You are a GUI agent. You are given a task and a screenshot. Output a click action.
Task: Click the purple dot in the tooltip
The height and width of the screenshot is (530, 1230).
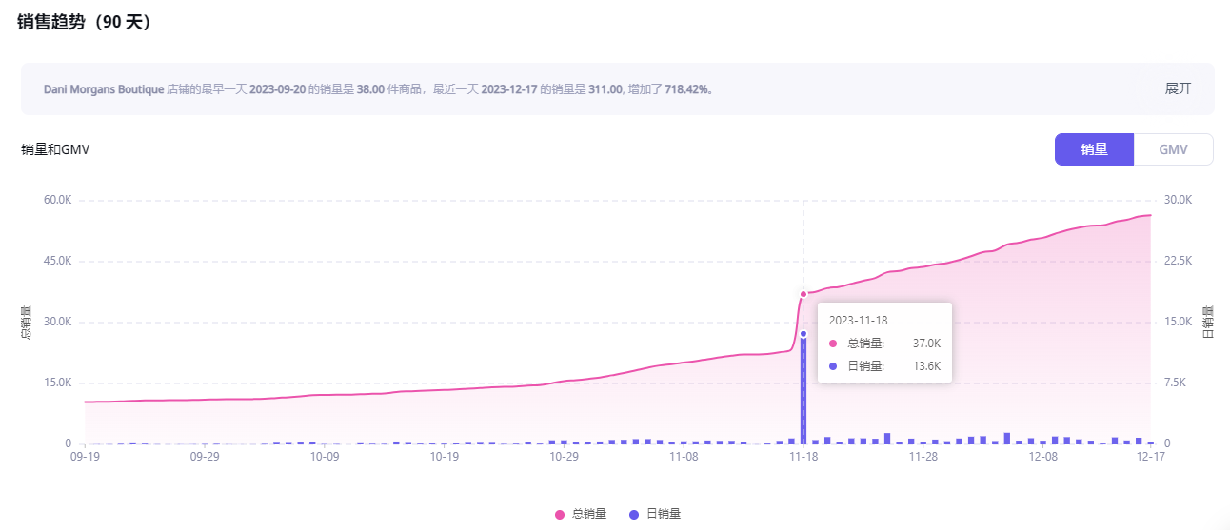point(833,366)
